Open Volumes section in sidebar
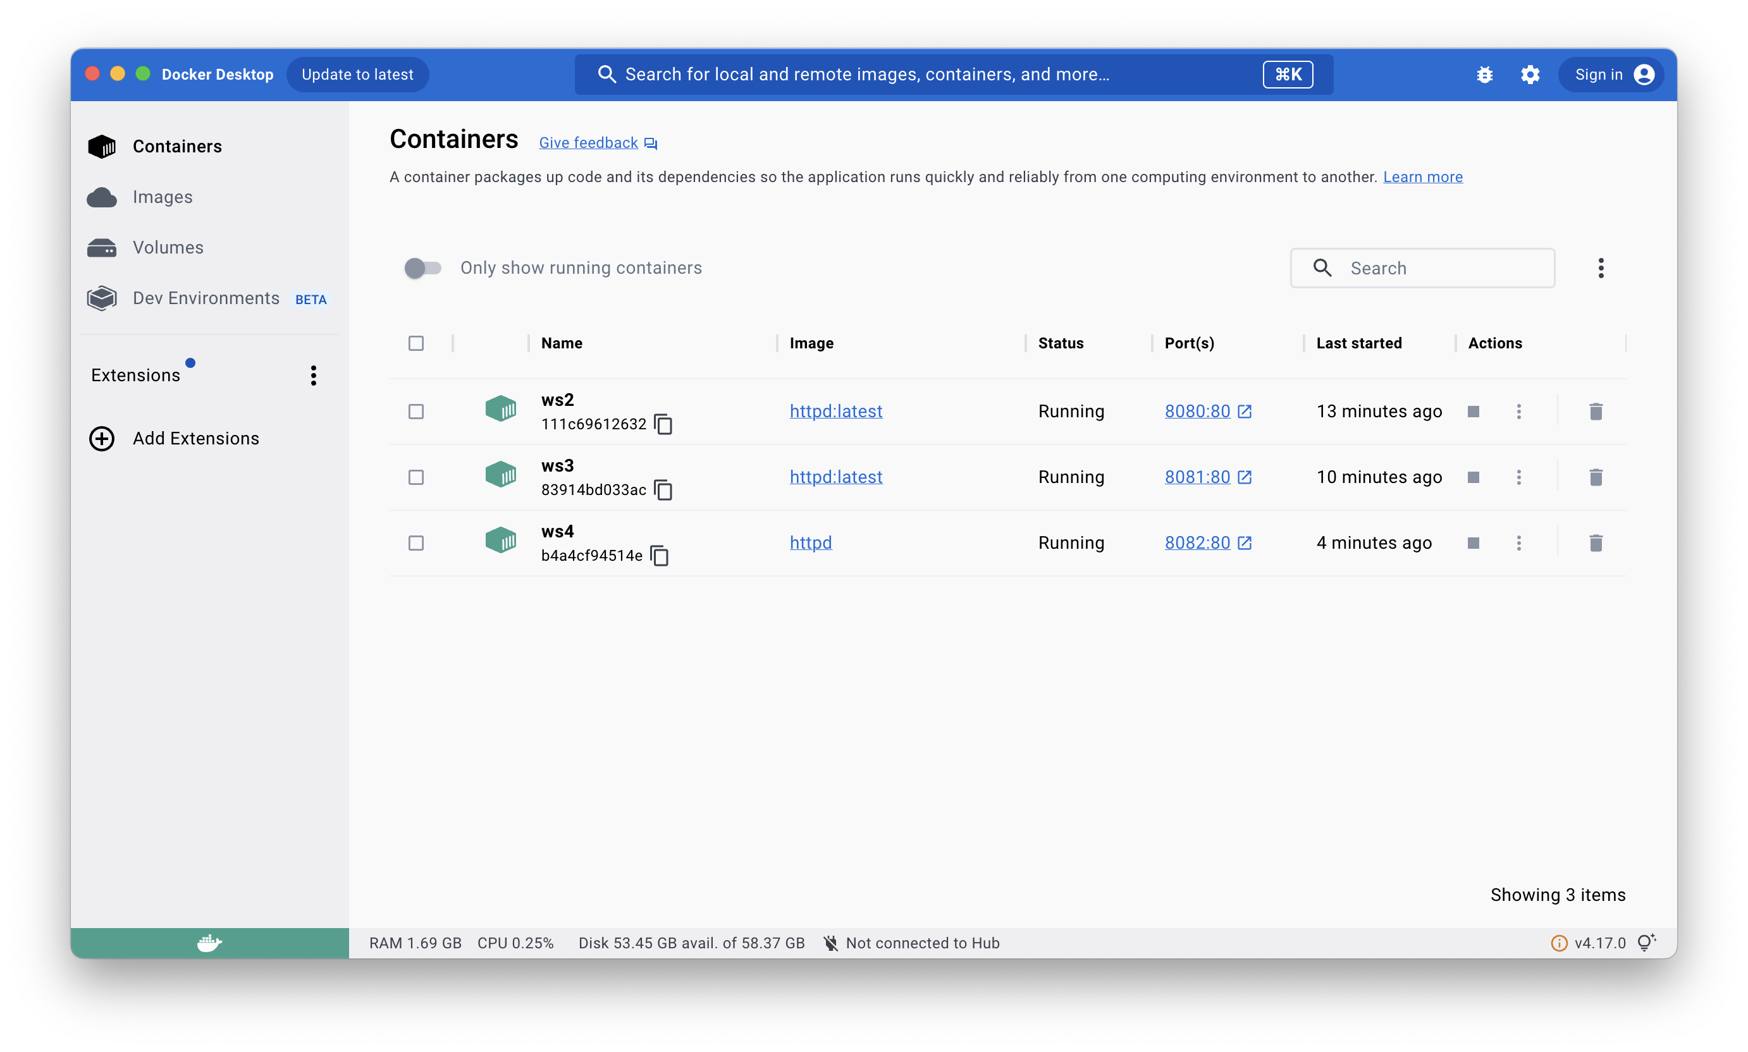The image size is (1748, 1052). coord(168,247)
